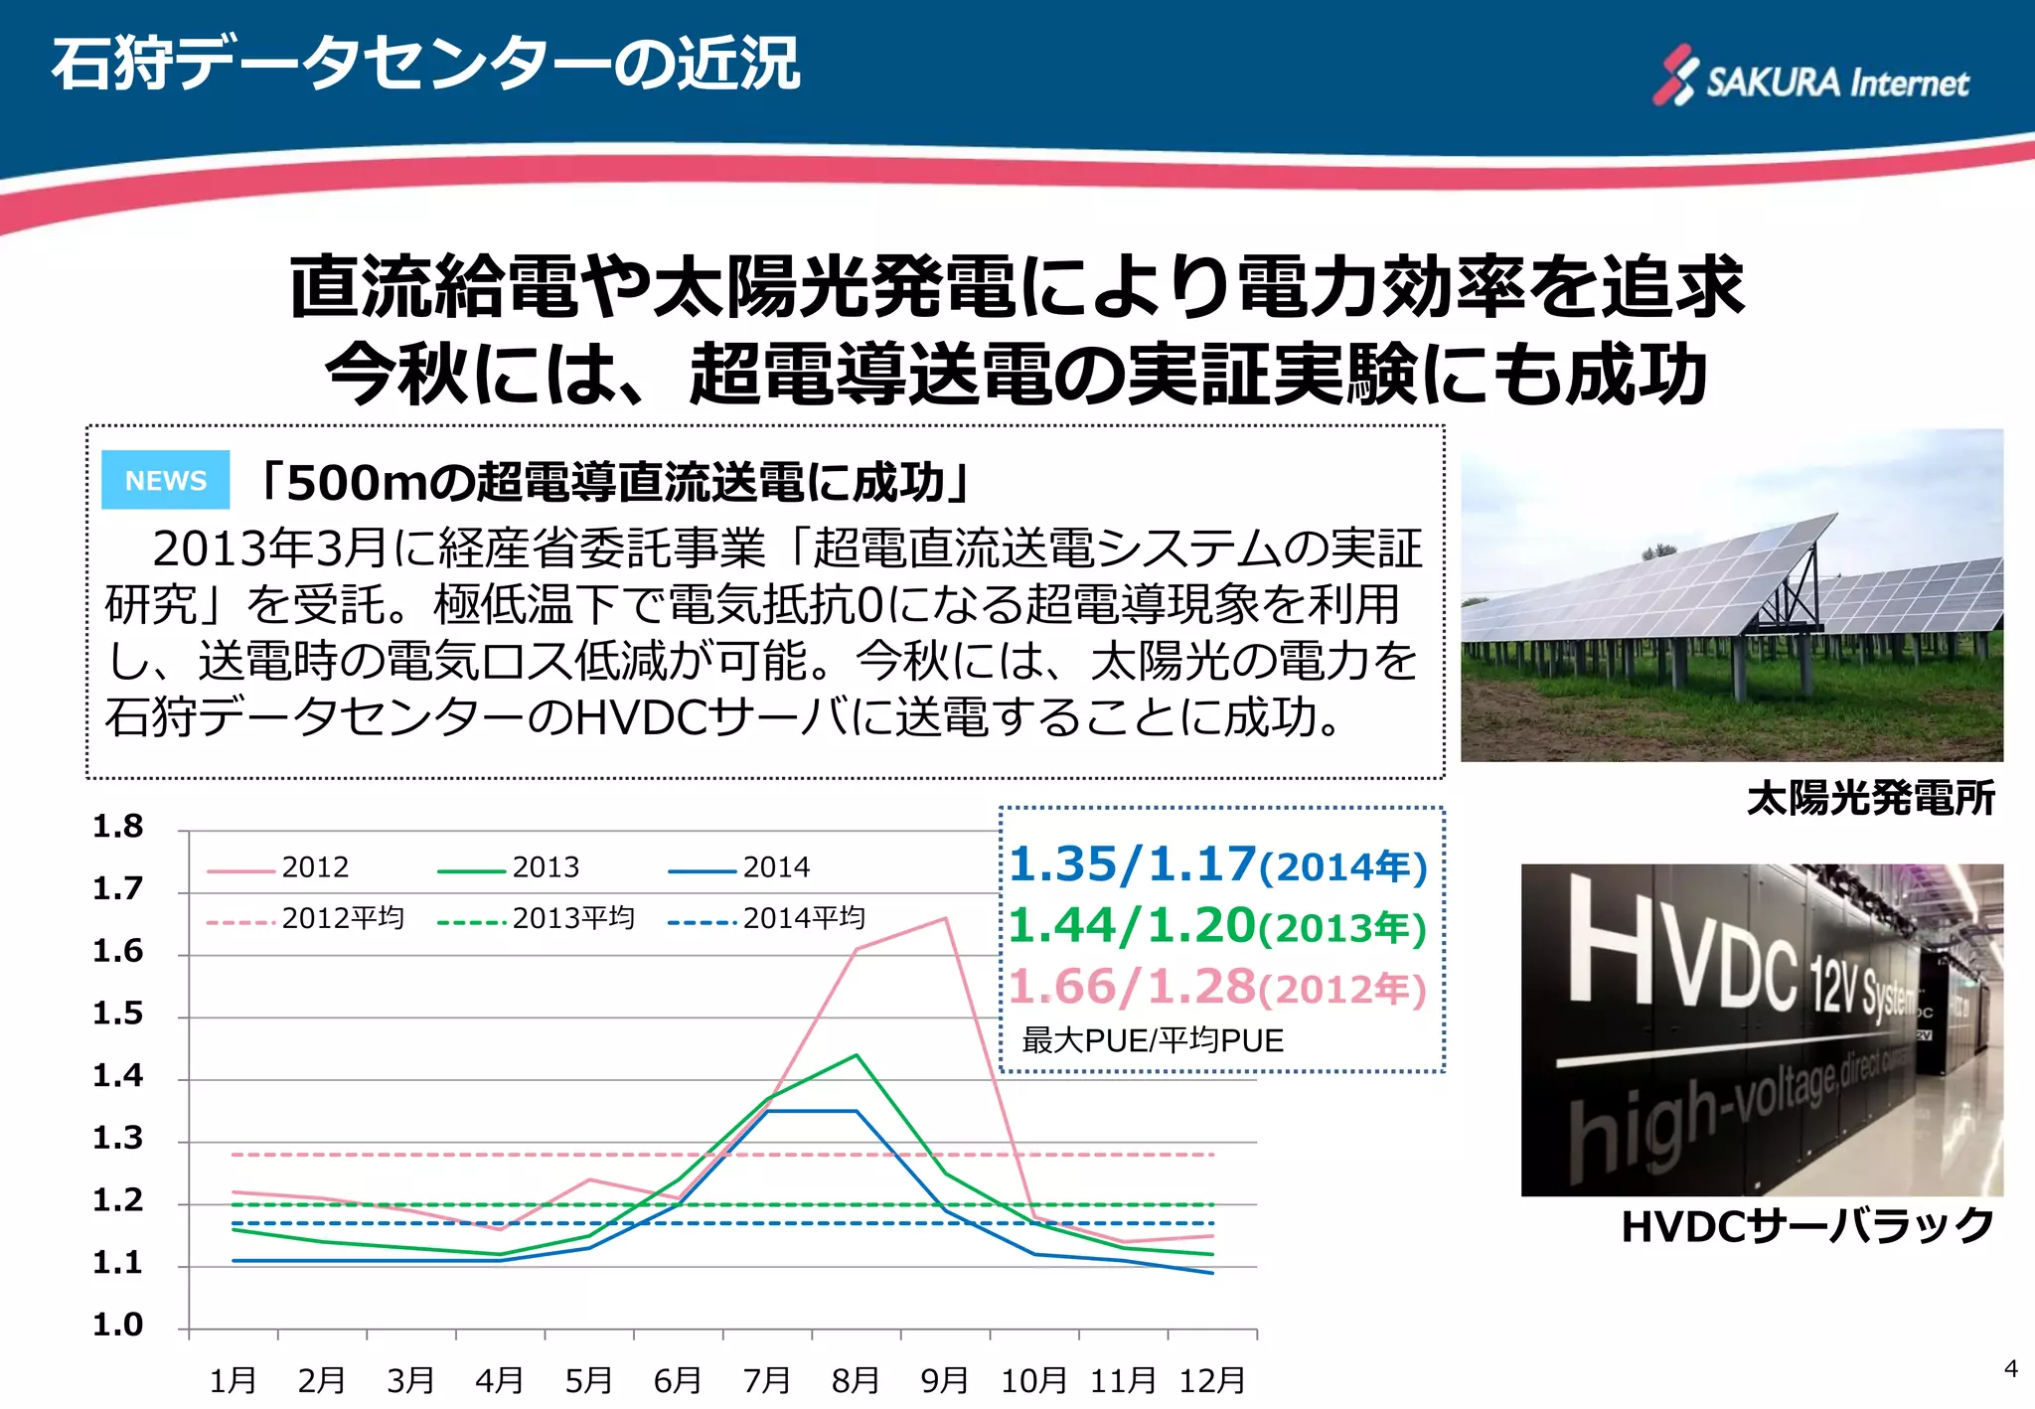Click the caption HVDCサーバラック
The image size is (2035, 1409).
click(1807, 1226)
